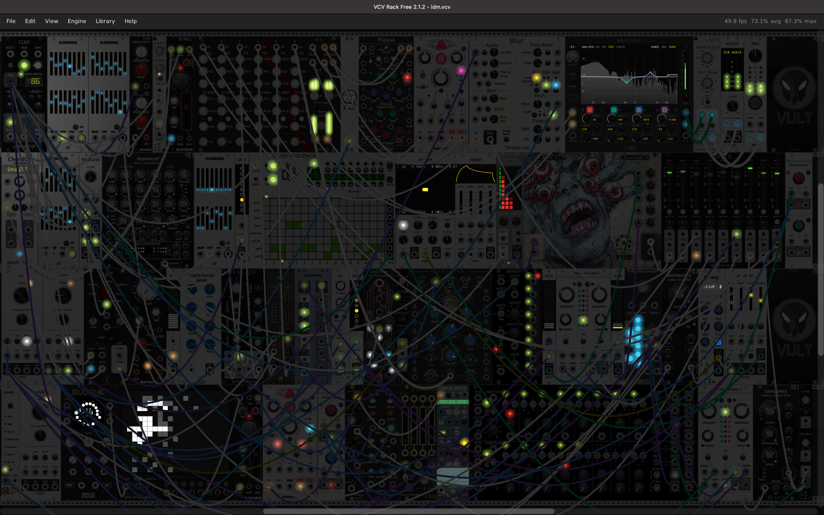This screenshot has height=515, width=824.
Task: Click the PROCESS module SLEW knob
Action: coord(90,177)
